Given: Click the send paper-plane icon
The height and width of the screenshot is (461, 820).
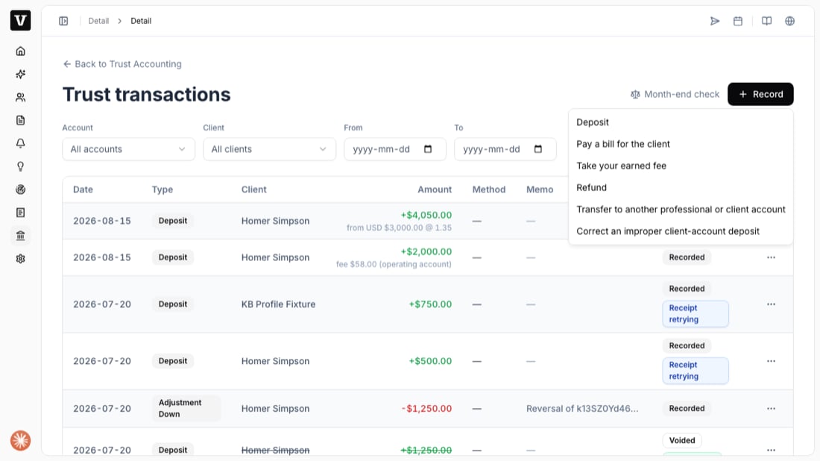Looking at the screenshot, I should point(715,21).
